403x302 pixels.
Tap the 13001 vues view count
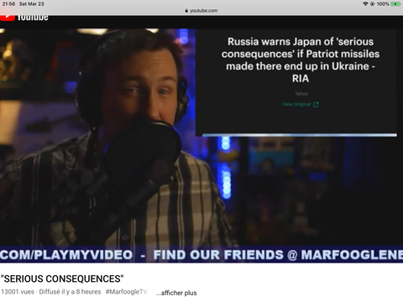pyautogui.click(x=18, y=292)
